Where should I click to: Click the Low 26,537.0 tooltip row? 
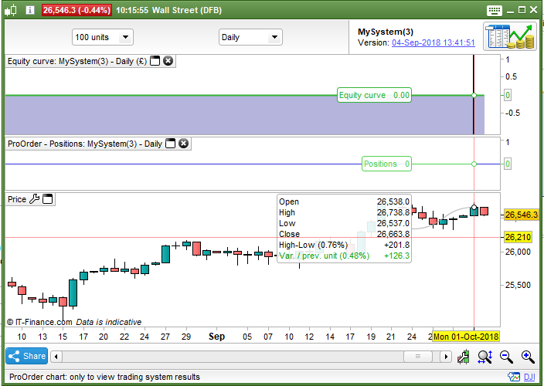(x=344, y=223)
